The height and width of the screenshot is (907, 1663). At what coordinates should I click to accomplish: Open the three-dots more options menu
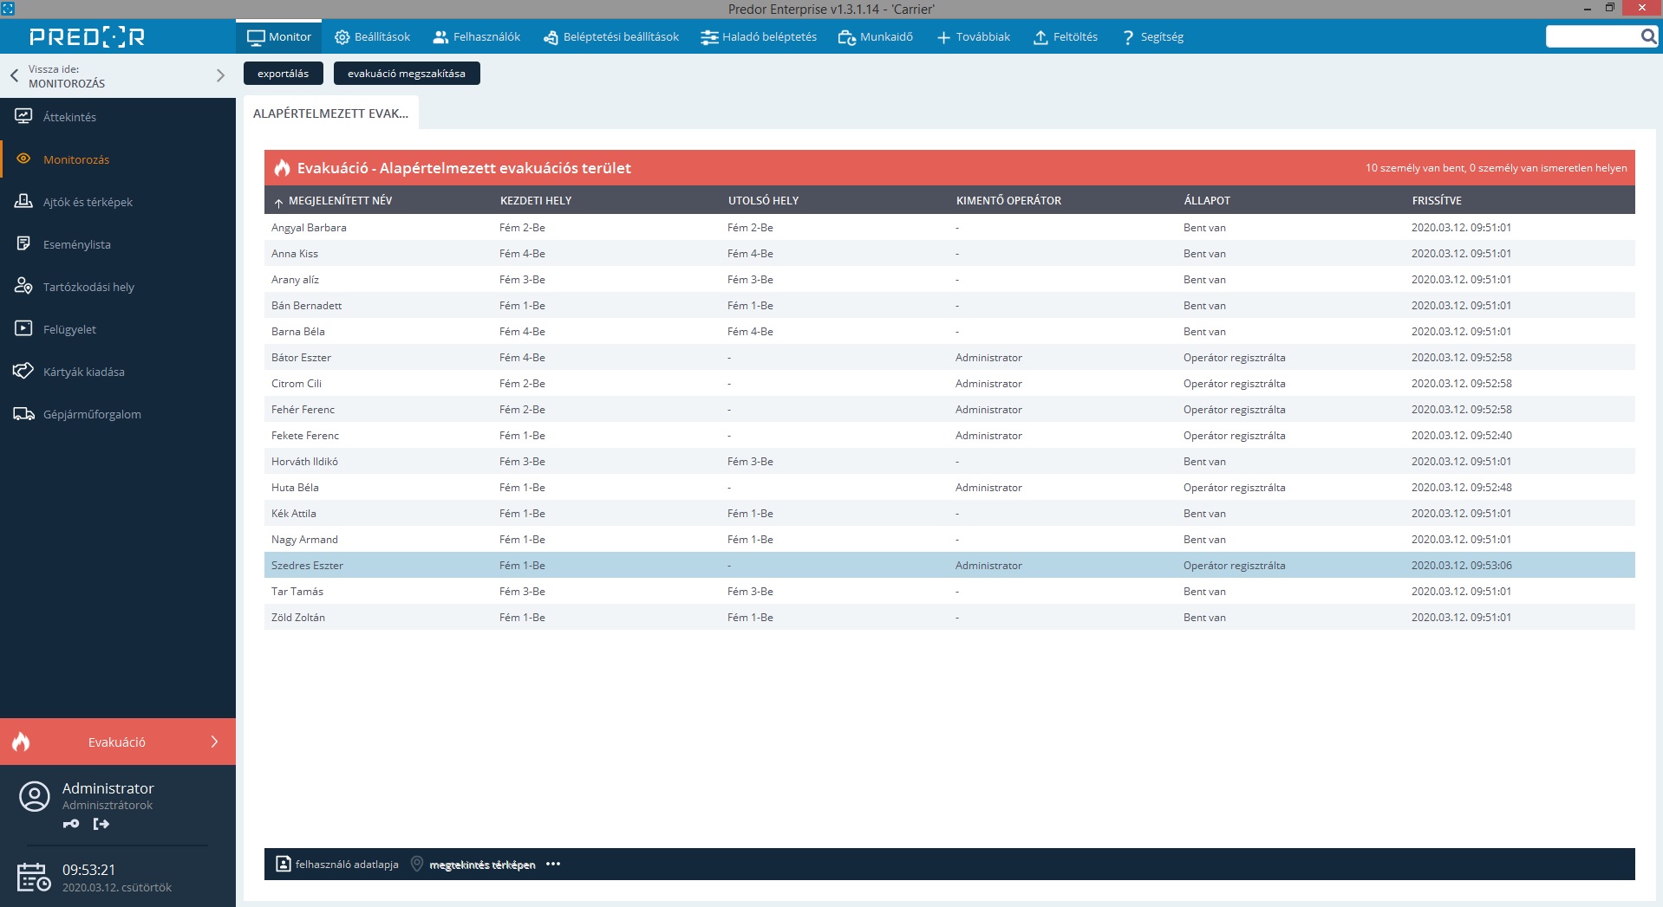(x=553, y=864)
